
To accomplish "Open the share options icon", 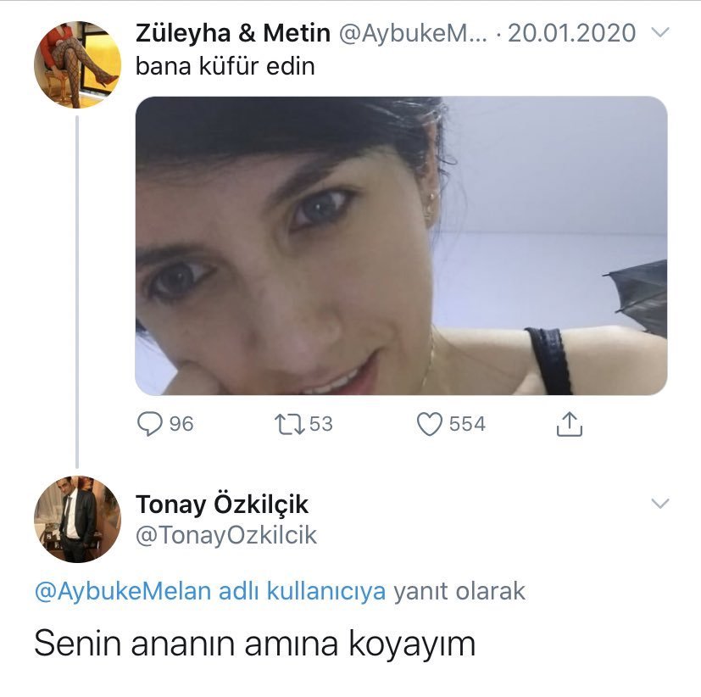I will pos(570,424).
